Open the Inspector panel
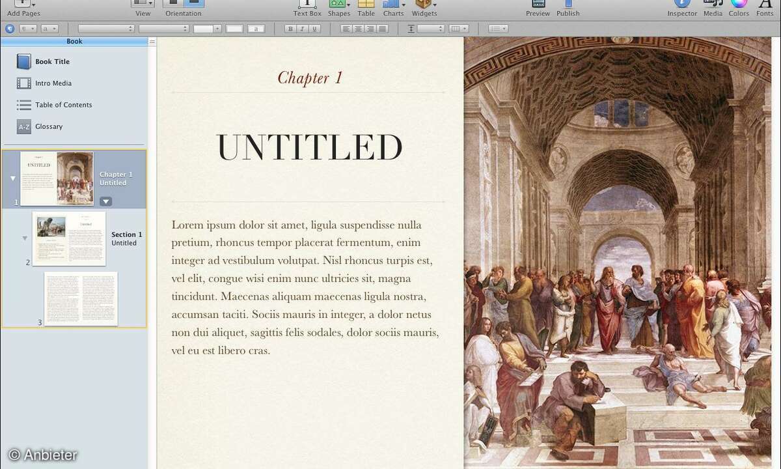 point(682,8)
